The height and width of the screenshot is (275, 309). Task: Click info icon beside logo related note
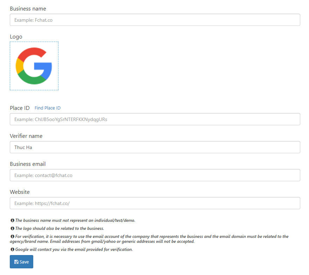pos(12,228)
